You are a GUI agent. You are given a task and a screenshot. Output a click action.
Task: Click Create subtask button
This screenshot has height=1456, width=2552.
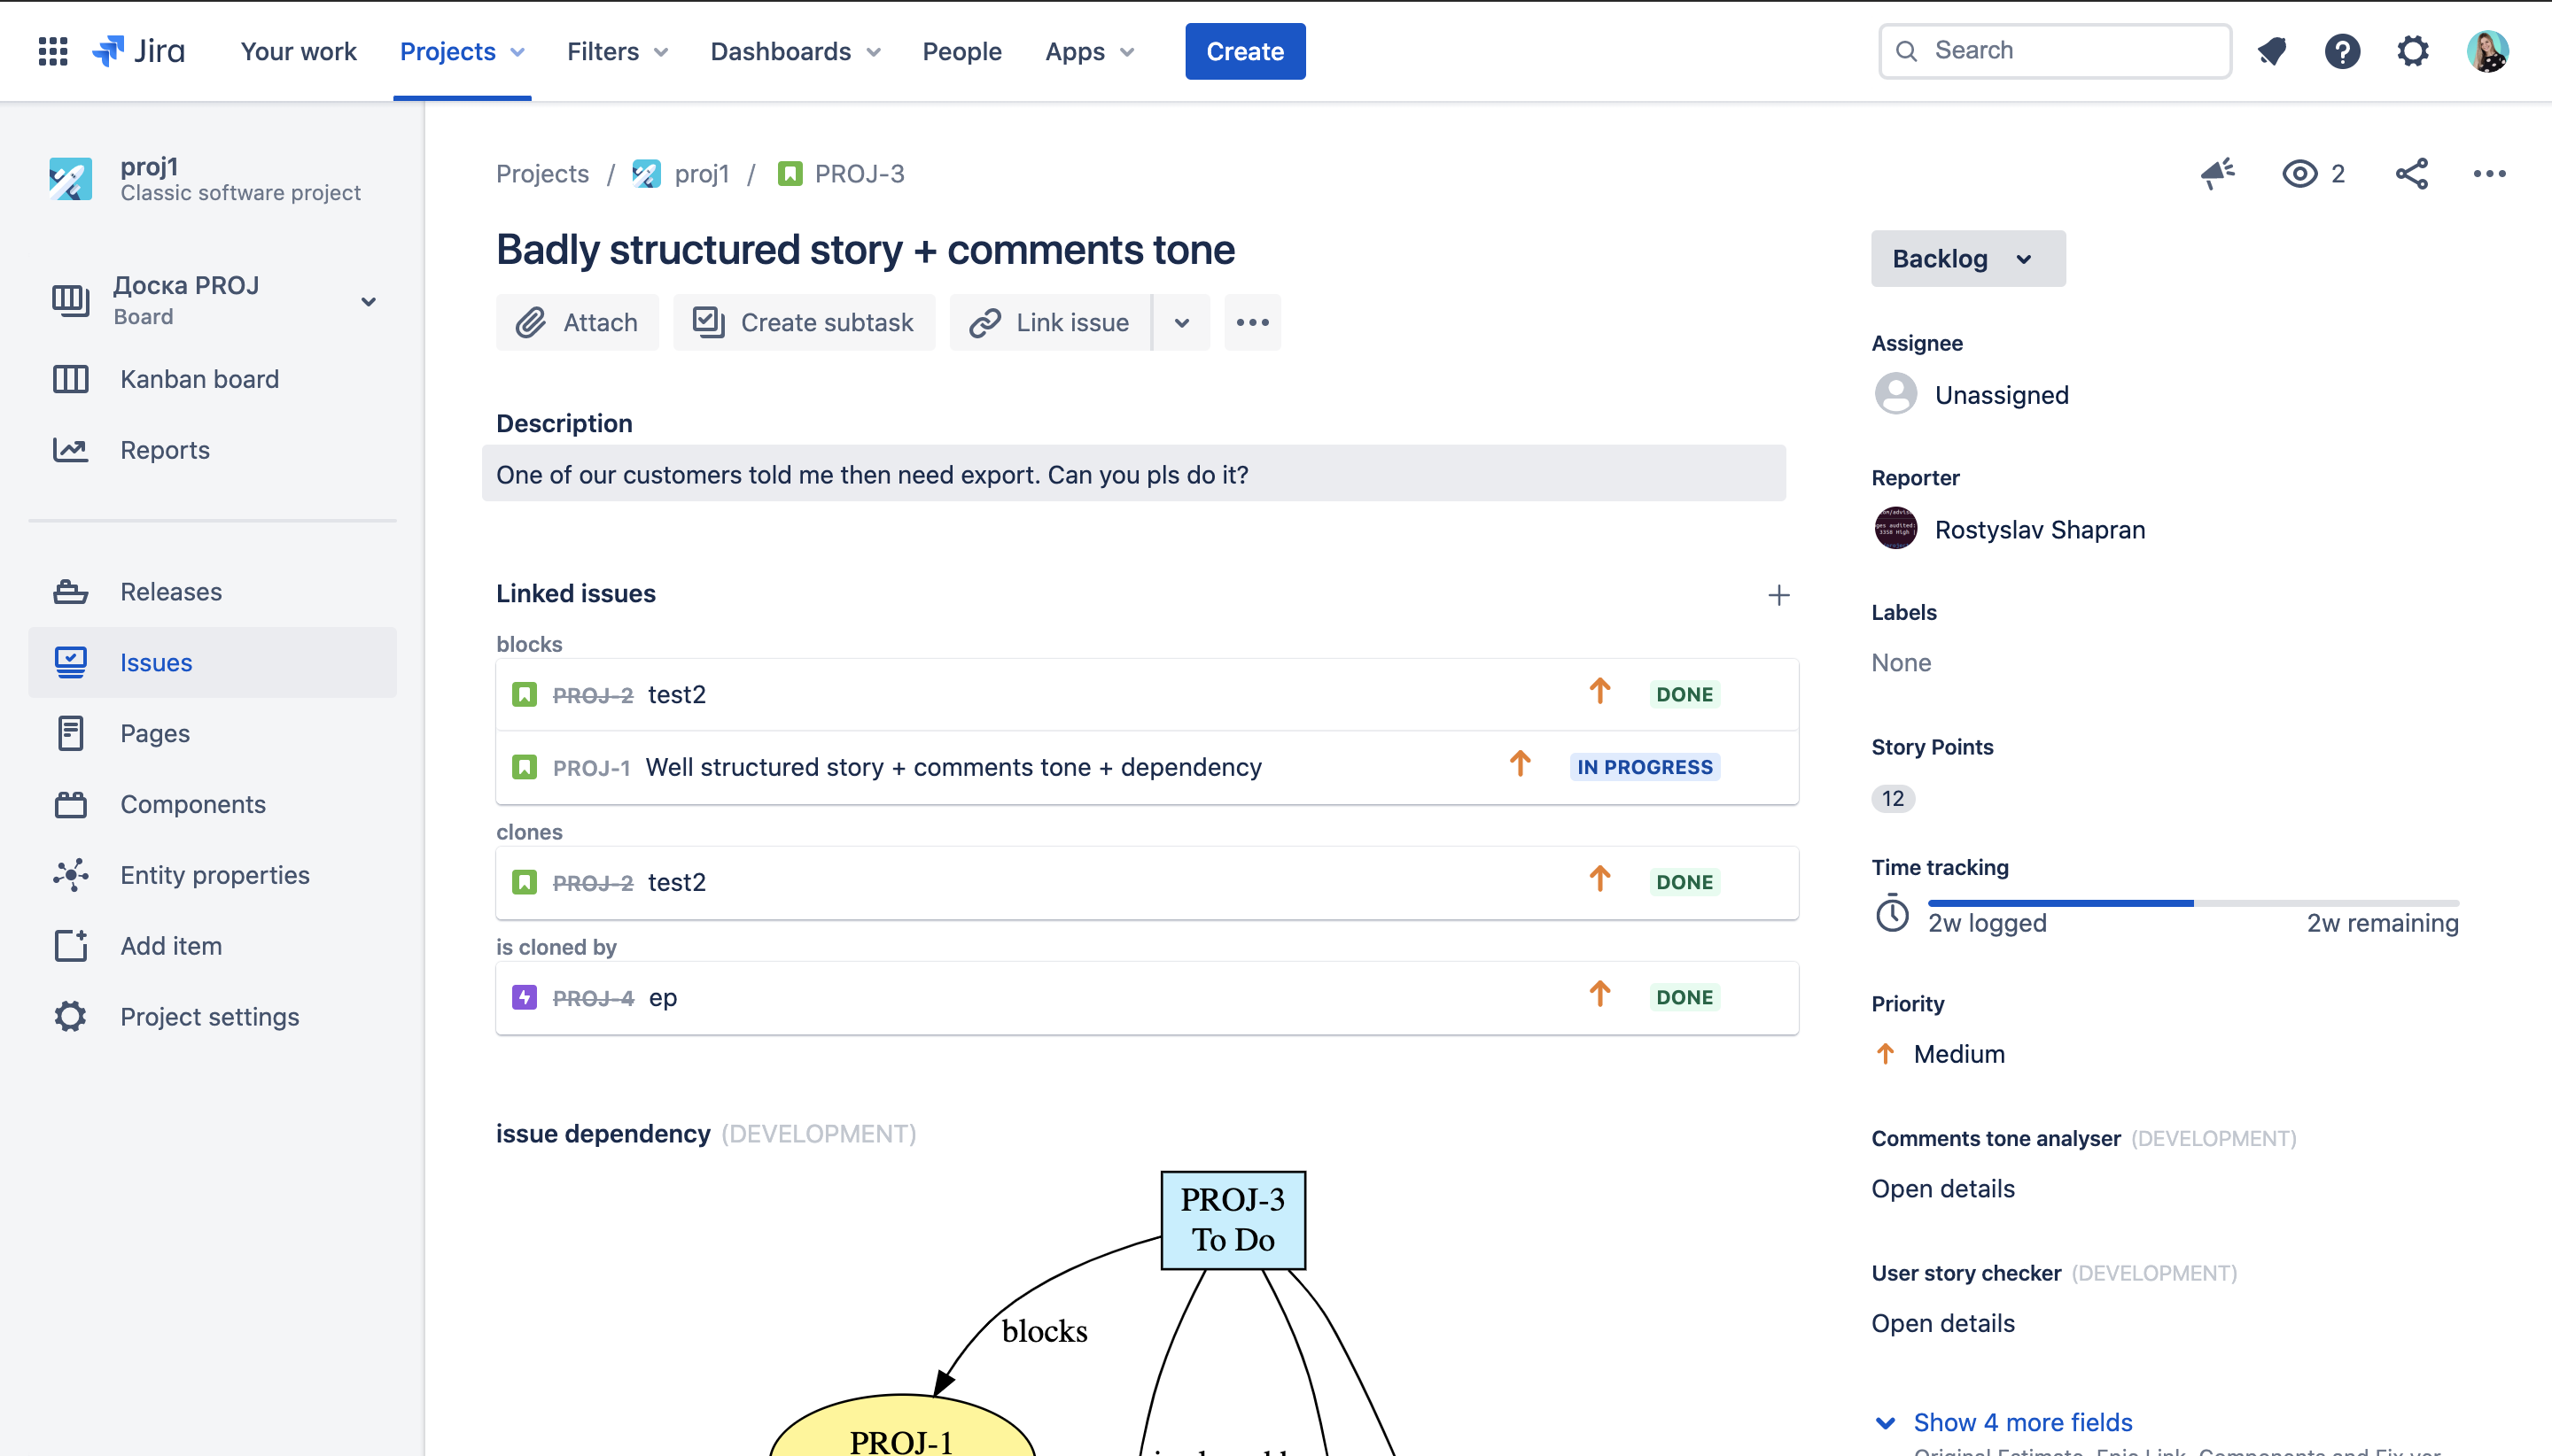point(804,323)
